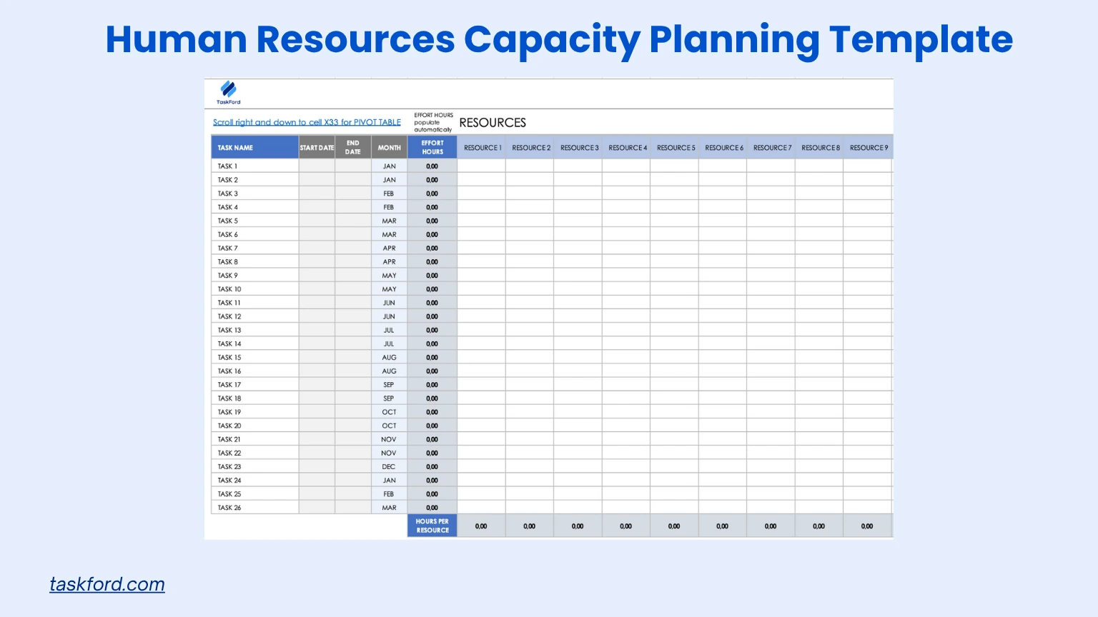
Task: Select the total under RESOURCE 1
Action: click(x=480, y=526)
